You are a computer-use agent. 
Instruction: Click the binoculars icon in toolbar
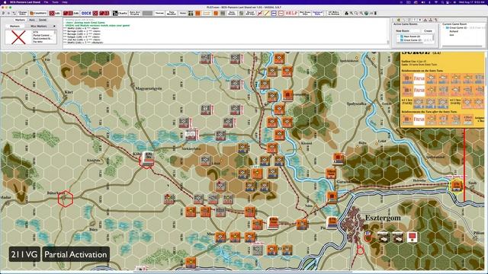click(x=346, y=13)
